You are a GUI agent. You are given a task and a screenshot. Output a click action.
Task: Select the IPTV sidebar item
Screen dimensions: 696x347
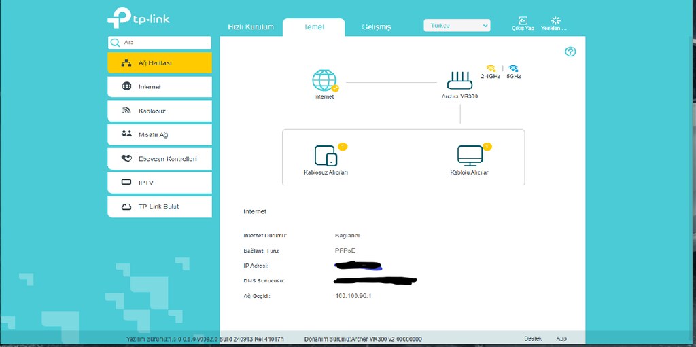pyautogui.click(x=159, y=183)
